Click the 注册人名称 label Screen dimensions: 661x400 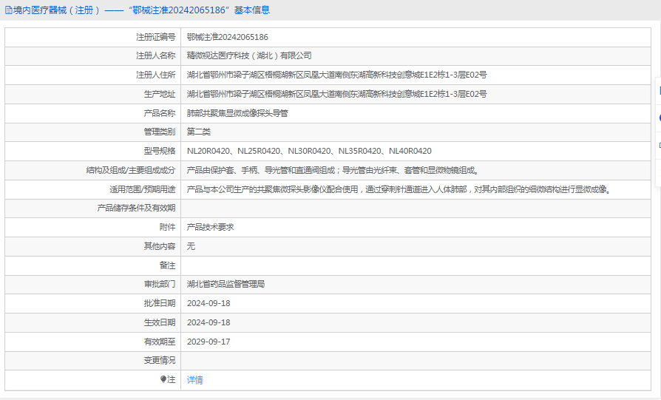point(155,55)
